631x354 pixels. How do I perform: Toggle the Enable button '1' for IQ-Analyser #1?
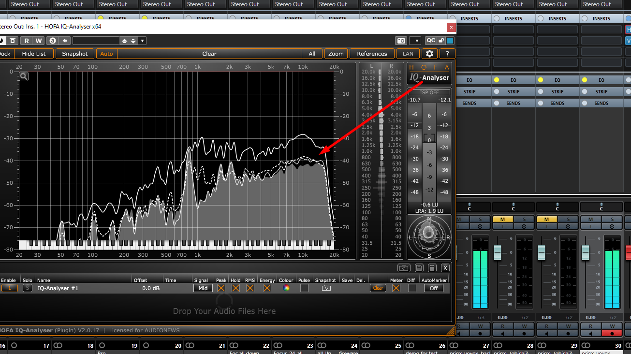9,288
